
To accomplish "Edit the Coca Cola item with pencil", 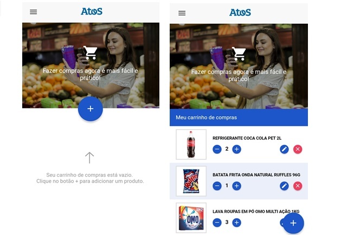I will 284,149.
